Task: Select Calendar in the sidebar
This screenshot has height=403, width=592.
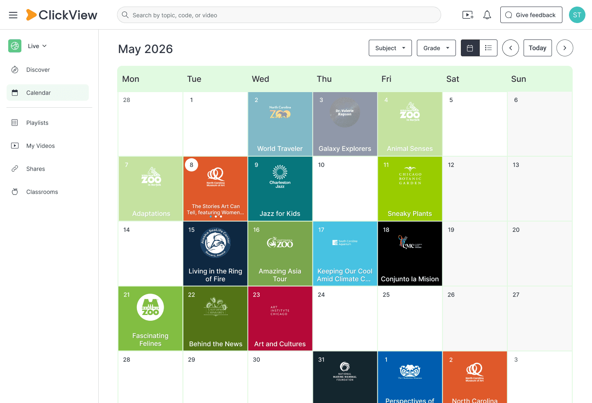Action: tap(48, 93)
